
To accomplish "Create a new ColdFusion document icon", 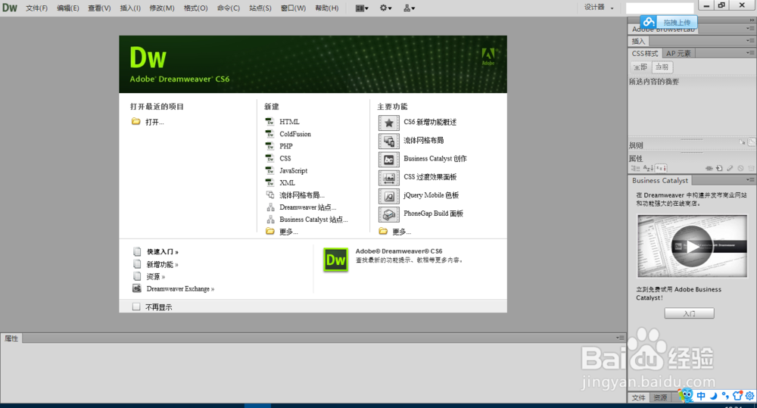I will pyautogui.click(x=270, y=134).
